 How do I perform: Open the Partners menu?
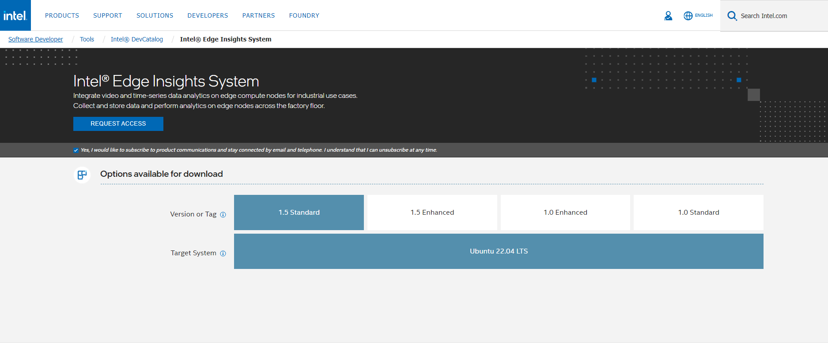[x=259, y=15]
